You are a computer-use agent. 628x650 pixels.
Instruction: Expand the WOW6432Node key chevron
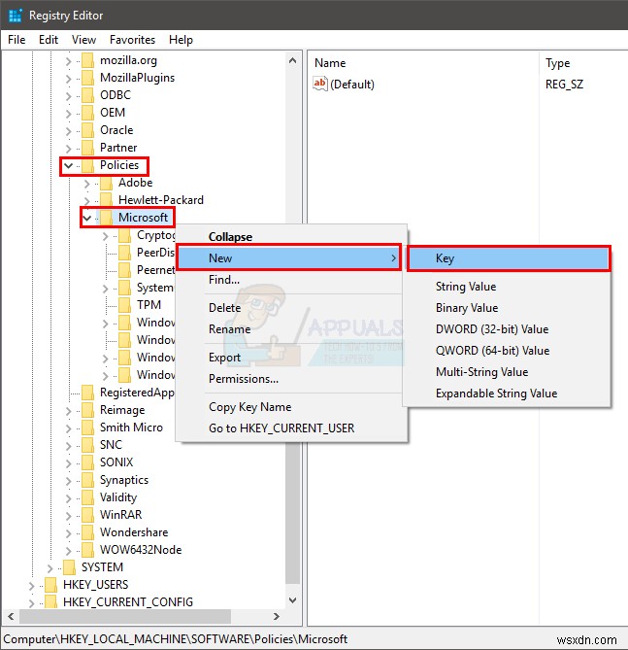tap(68, 551)
